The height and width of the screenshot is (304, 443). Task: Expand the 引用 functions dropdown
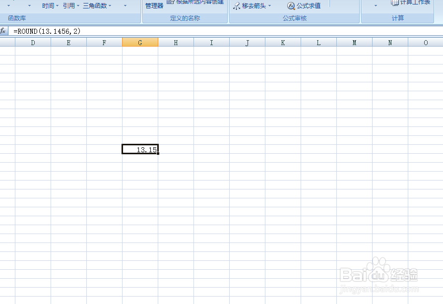click(x=77, y=5)
